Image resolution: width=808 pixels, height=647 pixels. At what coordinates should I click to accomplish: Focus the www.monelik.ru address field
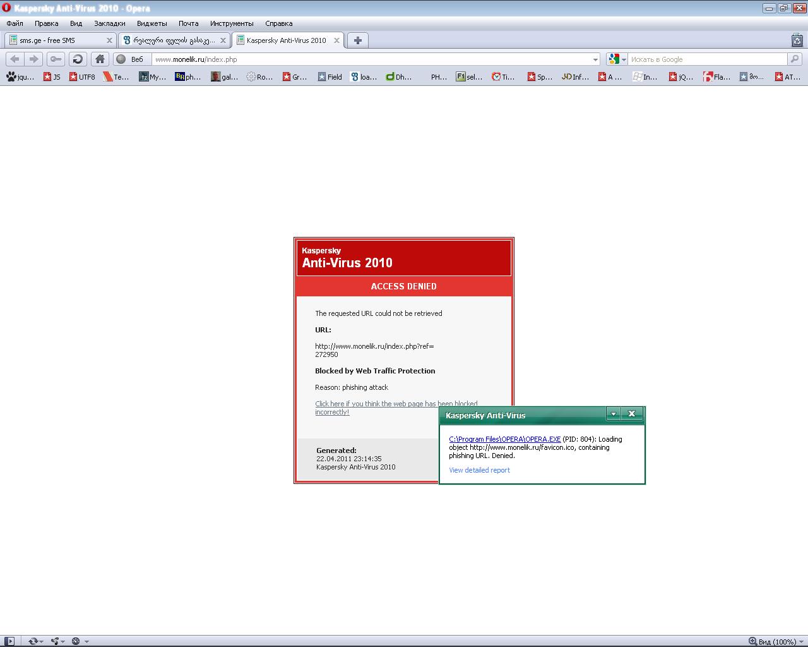point(372,59)
